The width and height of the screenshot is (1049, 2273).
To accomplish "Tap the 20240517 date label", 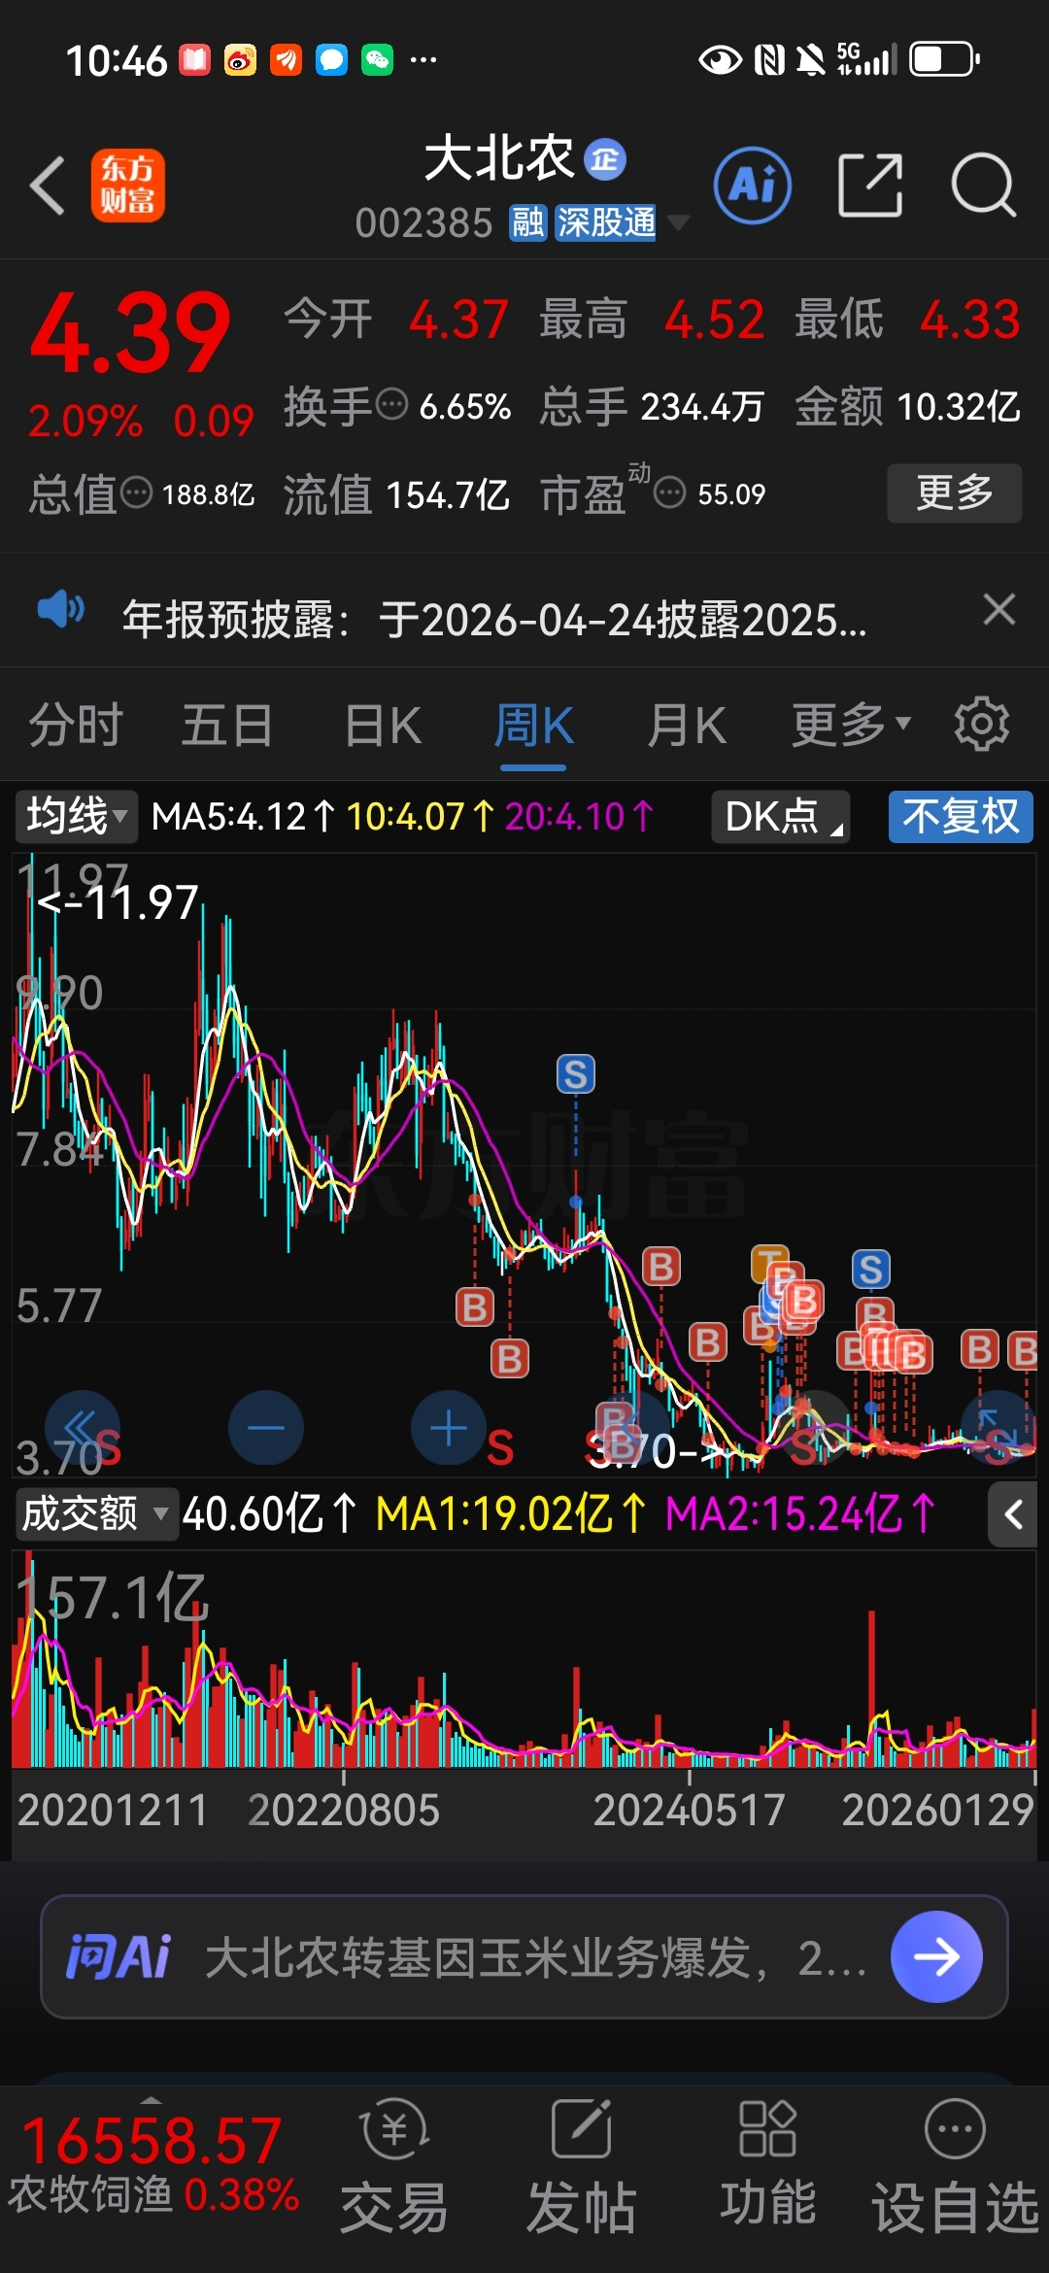I will (x=689, y=1810).
